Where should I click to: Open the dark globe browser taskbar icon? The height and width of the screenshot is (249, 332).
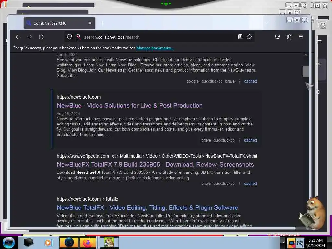[69, 243]
